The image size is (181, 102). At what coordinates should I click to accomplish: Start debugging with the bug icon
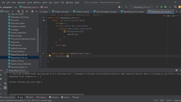[161, 7]
